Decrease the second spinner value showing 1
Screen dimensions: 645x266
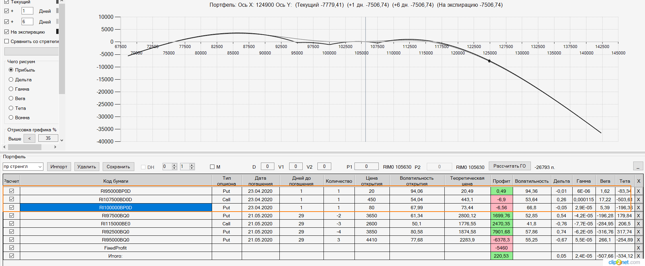click(192, 168)
